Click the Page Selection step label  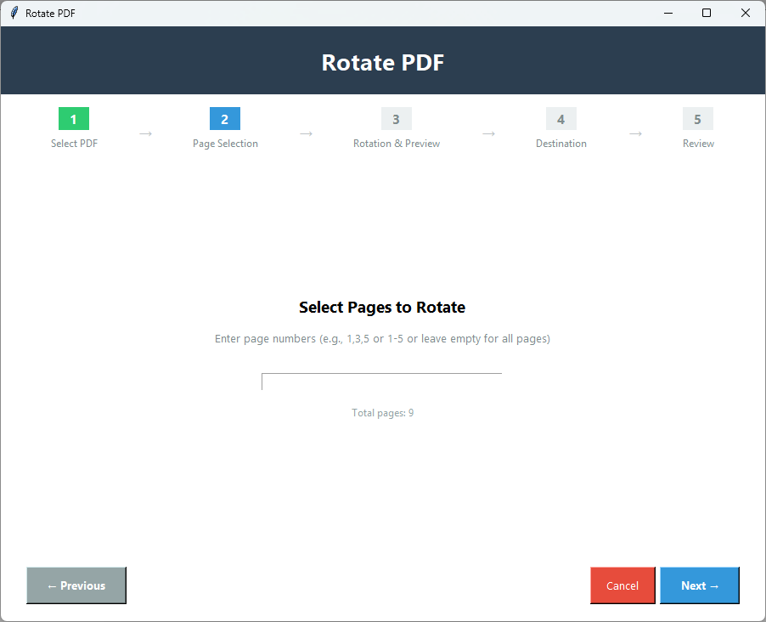[224, 144]
